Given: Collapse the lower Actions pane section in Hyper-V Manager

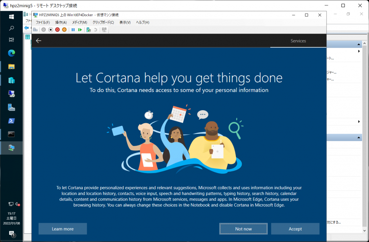Looking at the screenshot, I should point(359,138).
